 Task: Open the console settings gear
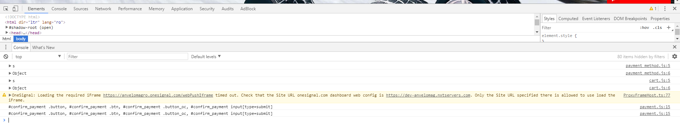click(674, 56)
